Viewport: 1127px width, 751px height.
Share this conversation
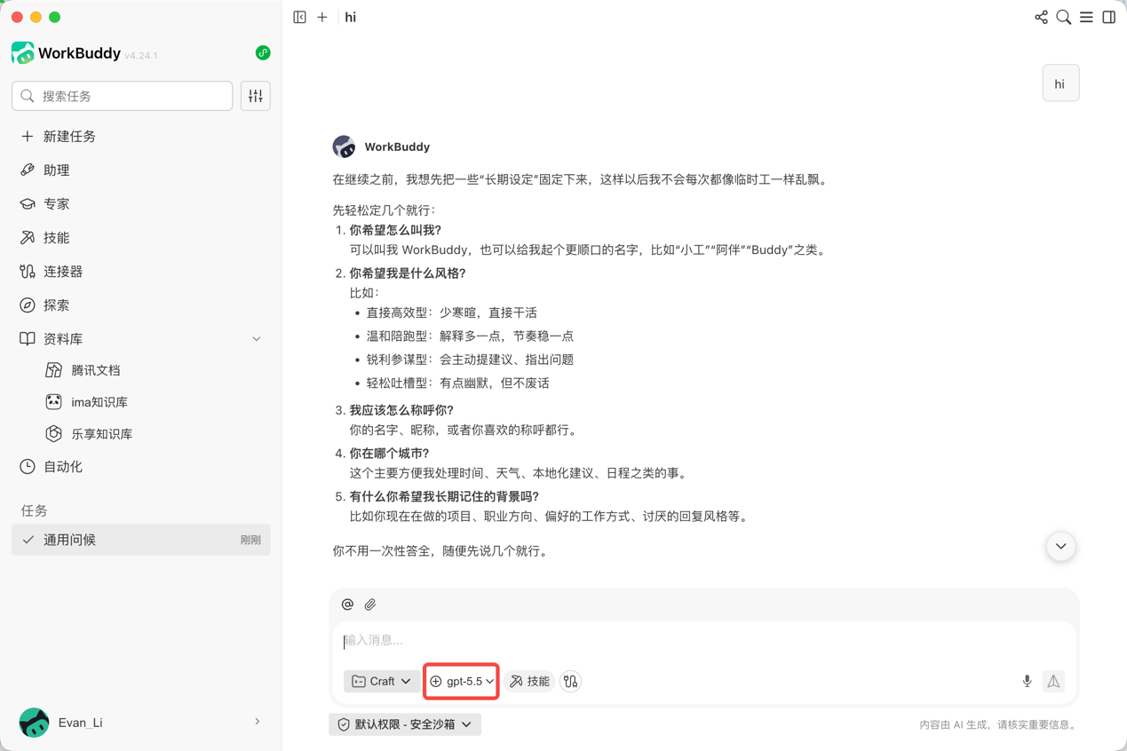coord(1041,17)
